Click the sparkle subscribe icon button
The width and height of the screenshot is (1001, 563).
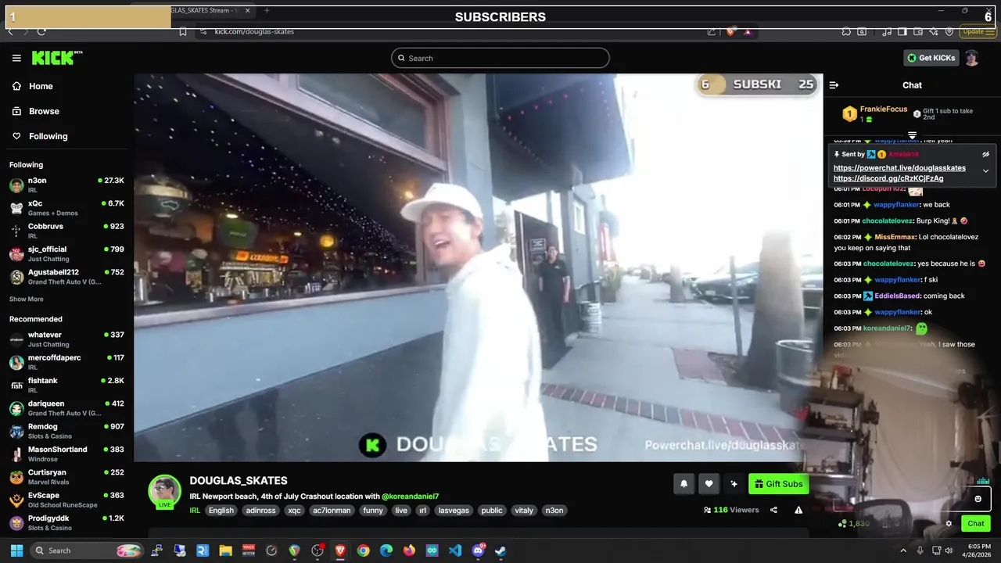tap(734, 484)
